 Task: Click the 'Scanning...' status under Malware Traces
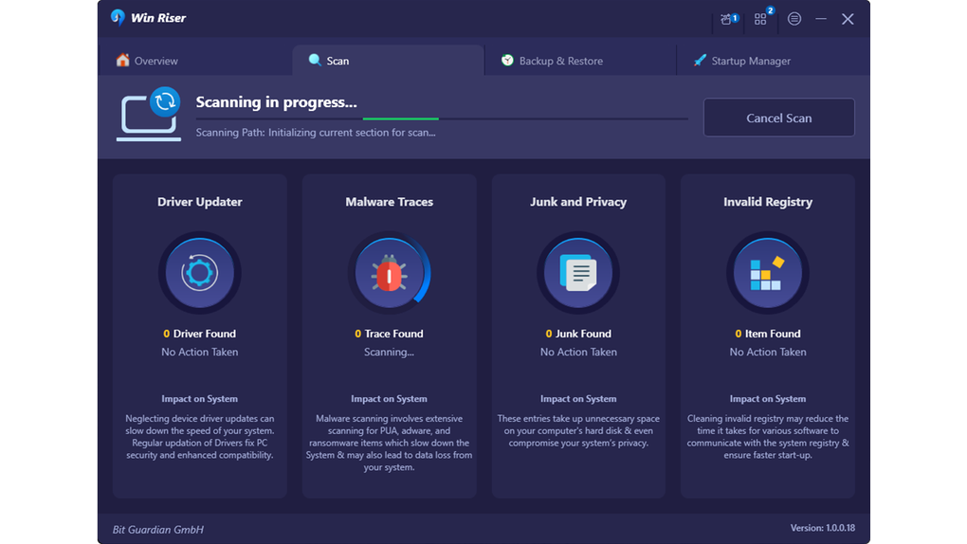389,353
